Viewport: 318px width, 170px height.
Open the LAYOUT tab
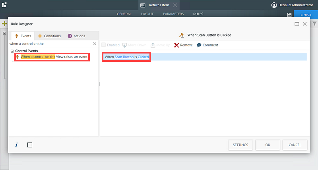pyautogui.click(x=147, y=14)
